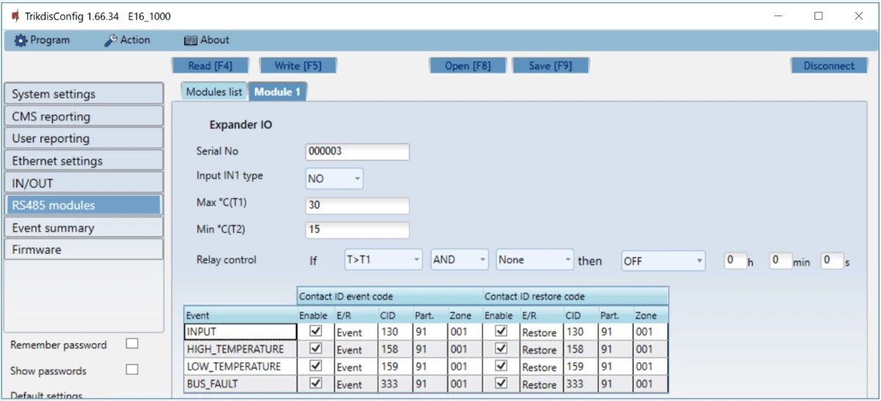881x401 pixels.
Task: Uncheck event Enable for HIGH_TEMPERATURE row
Action: [315, 349]
